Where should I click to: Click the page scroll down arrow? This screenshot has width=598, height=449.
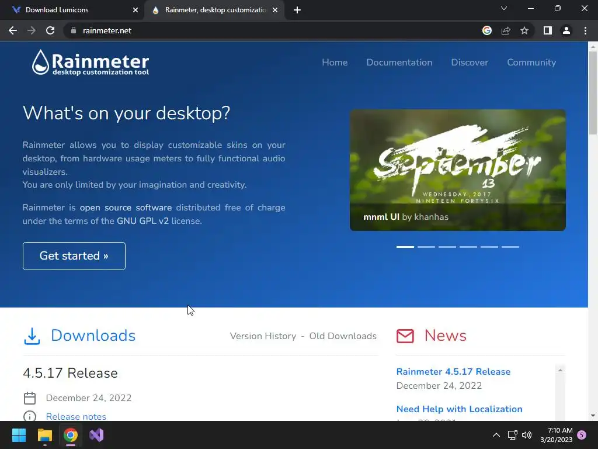(x=593, y=416)
